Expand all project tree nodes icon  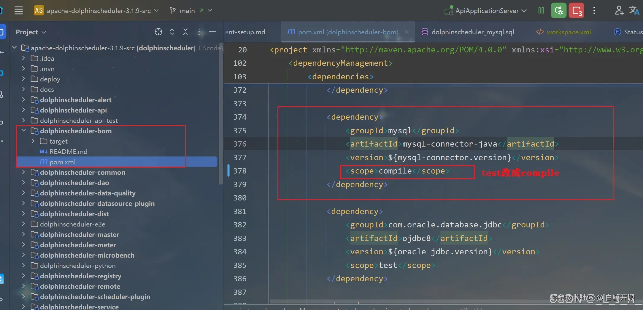pyautogui.click(x=172, y=32)
